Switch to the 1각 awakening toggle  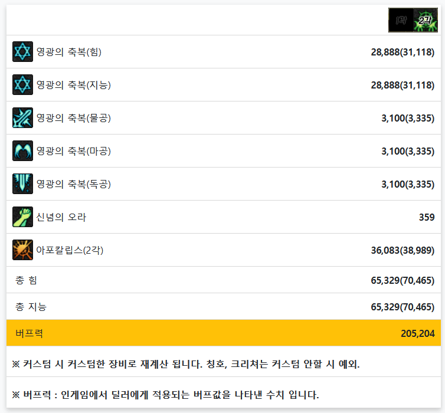pos(401,20)
